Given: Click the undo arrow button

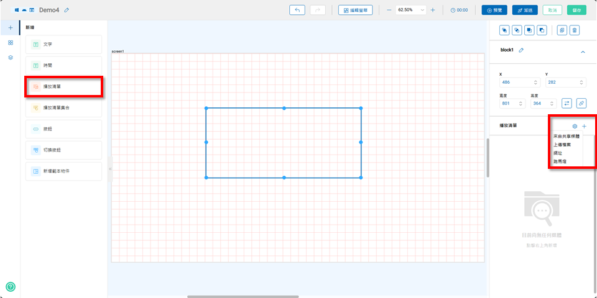Looking at the screenshot, I should (x=297, y=10).
